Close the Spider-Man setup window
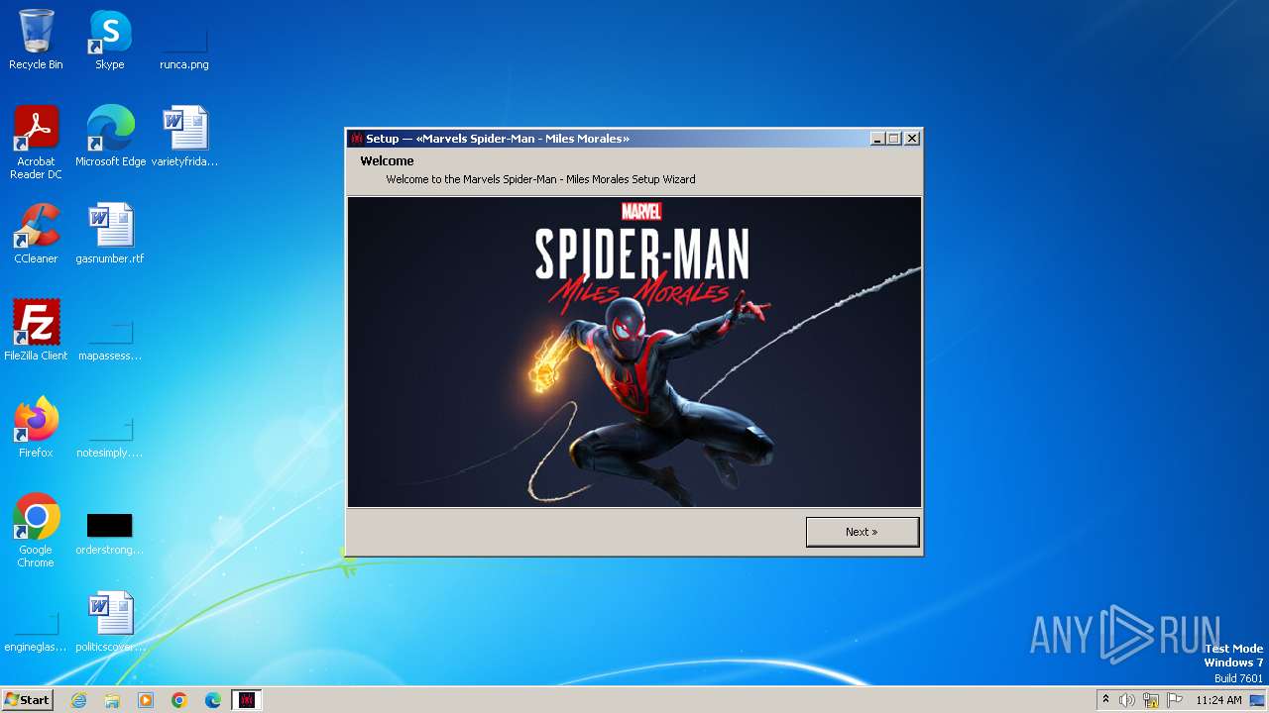Screen dimensions: 1269x713 click(x=912, y=139)
